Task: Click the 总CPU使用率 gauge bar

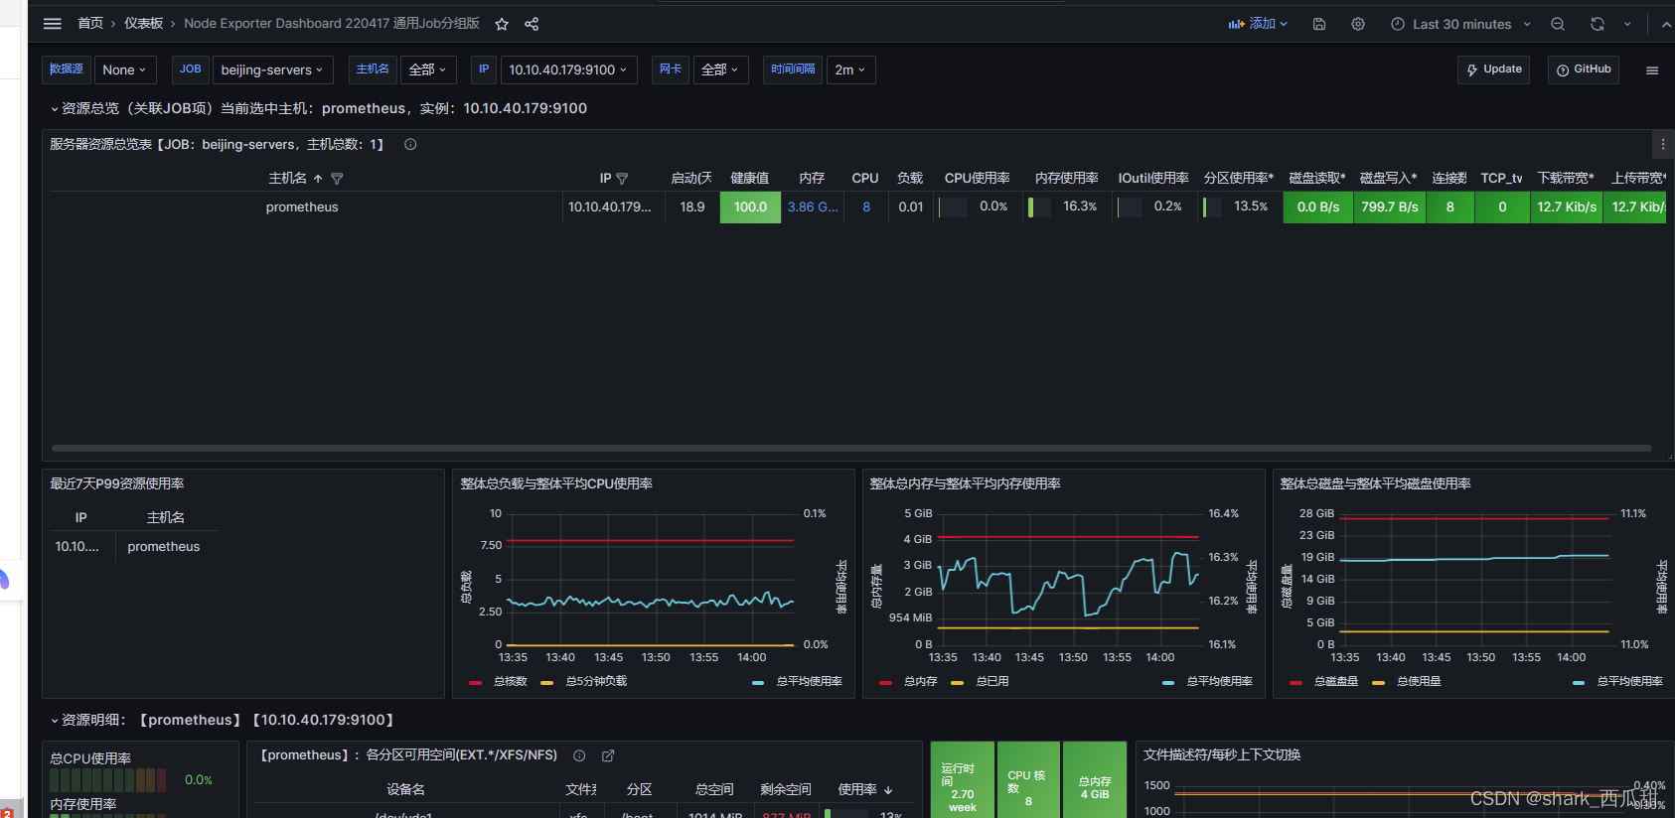Action: 108,780
